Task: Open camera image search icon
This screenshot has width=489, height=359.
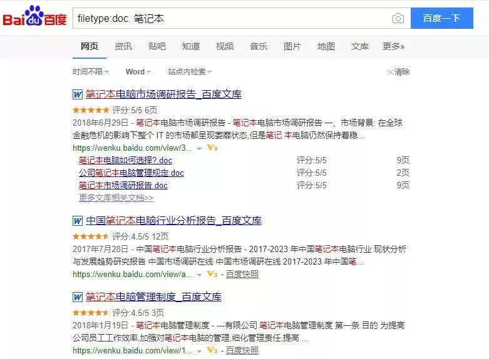Action: (398, 18)
